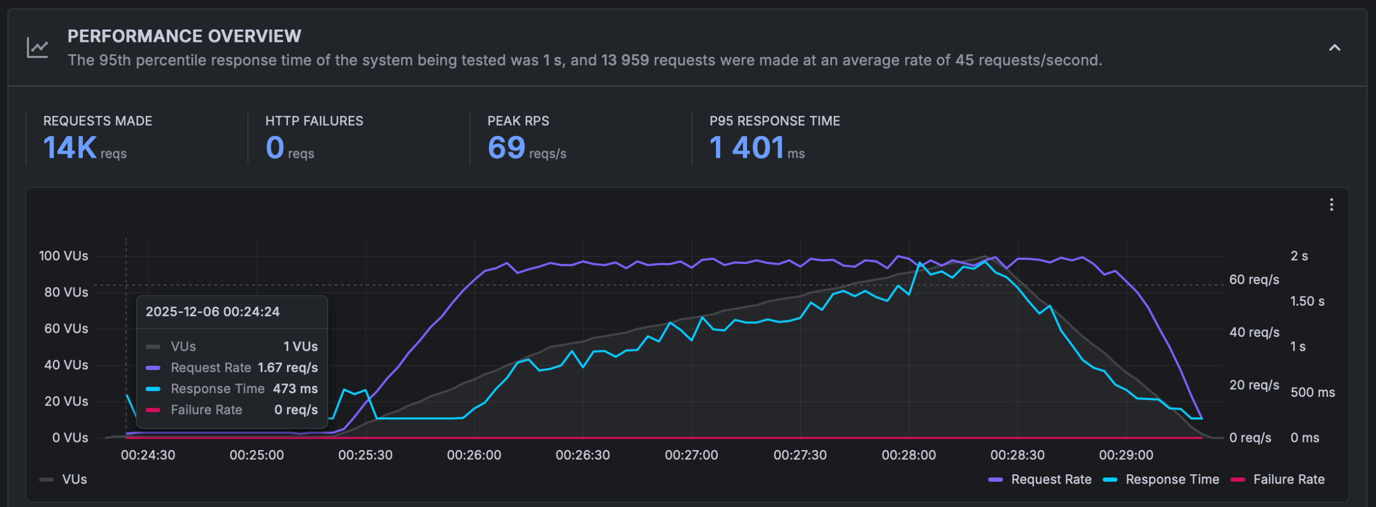Click the 00:27:00 time axis label
Viewport: 1376px width, 507px height.
(x=691, y=455)
